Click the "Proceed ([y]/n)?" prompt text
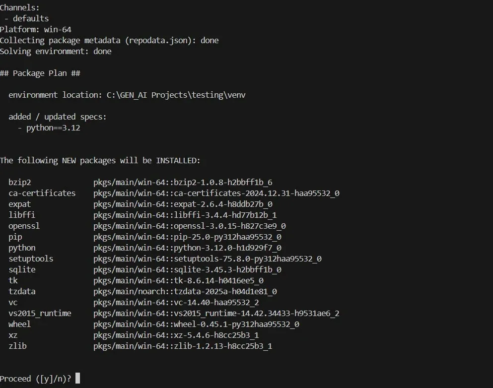The width and height of the screenshot is (493, 388). click(35, 379)
